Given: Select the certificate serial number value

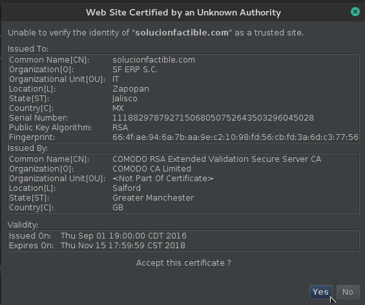Looking at the screenshot, I should [x=213, y=118].
